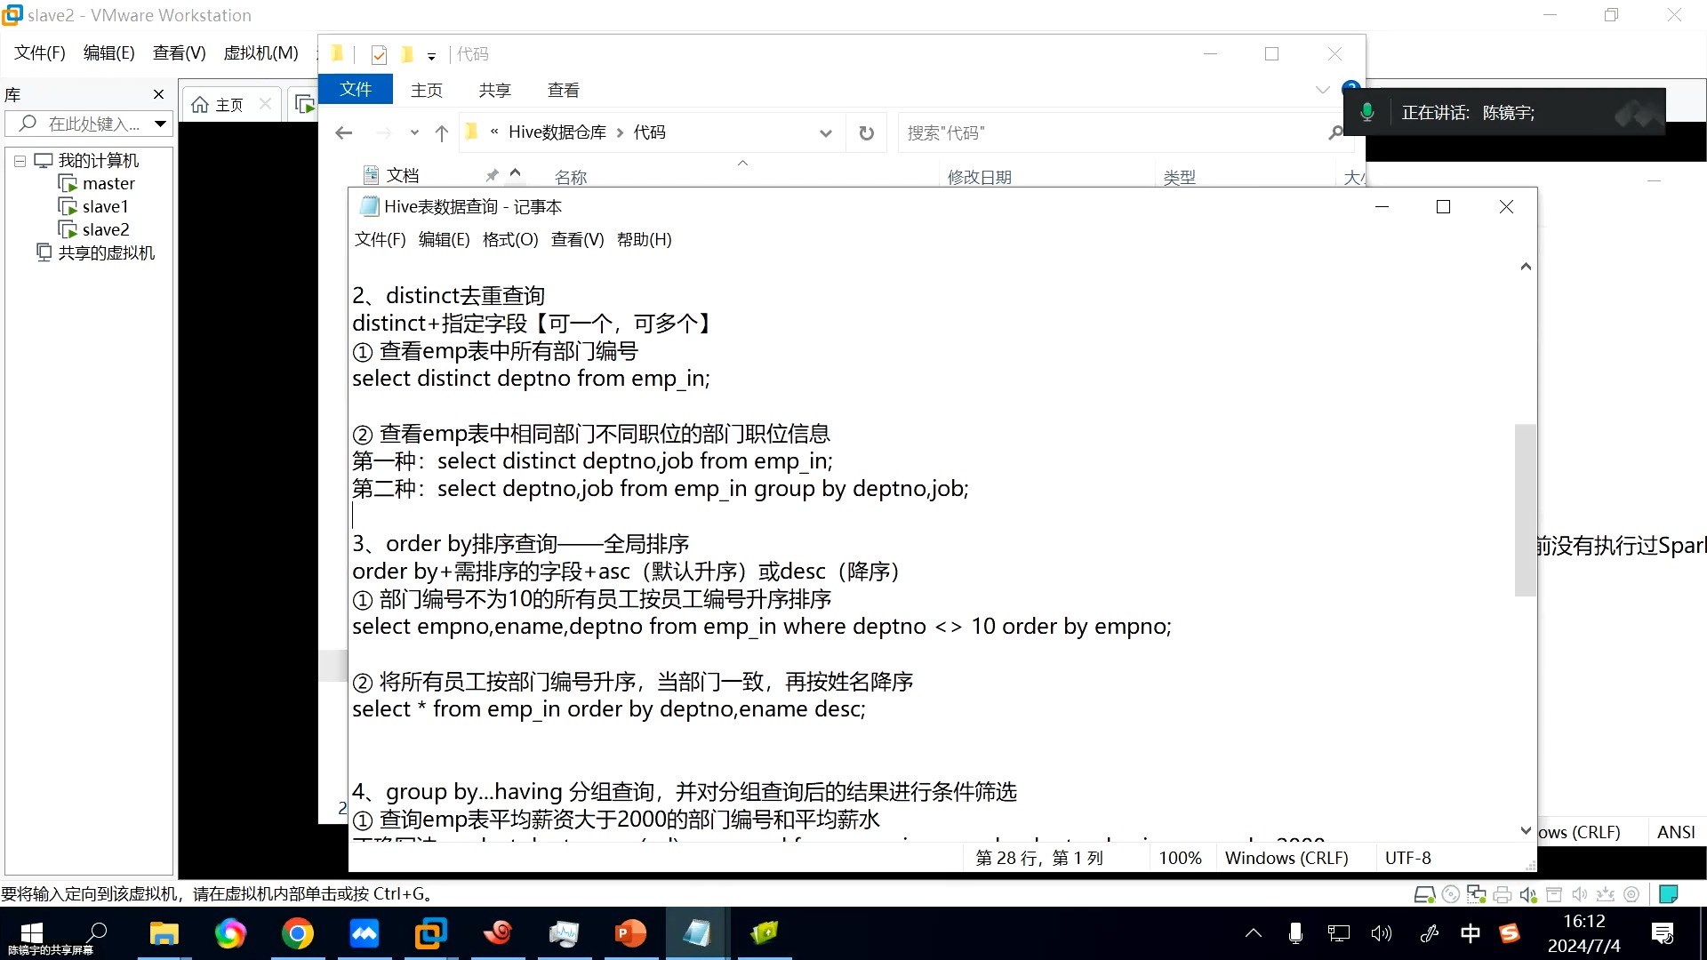Select master virtual machine in library
Image resolution: width=1707 pixels, height=960 pixels.
click(x=108, y=184)
